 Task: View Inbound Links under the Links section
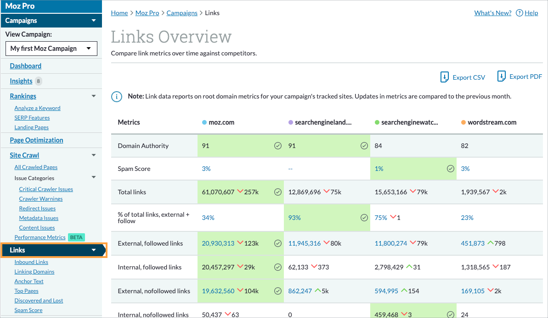point(31,262)
